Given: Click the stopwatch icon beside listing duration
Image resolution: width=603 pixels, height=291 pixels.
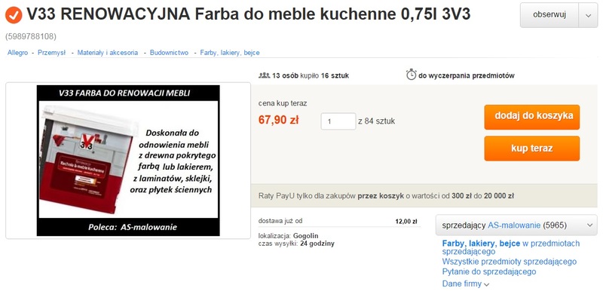Looking at the screenshot, I should [x=411, y=75].
